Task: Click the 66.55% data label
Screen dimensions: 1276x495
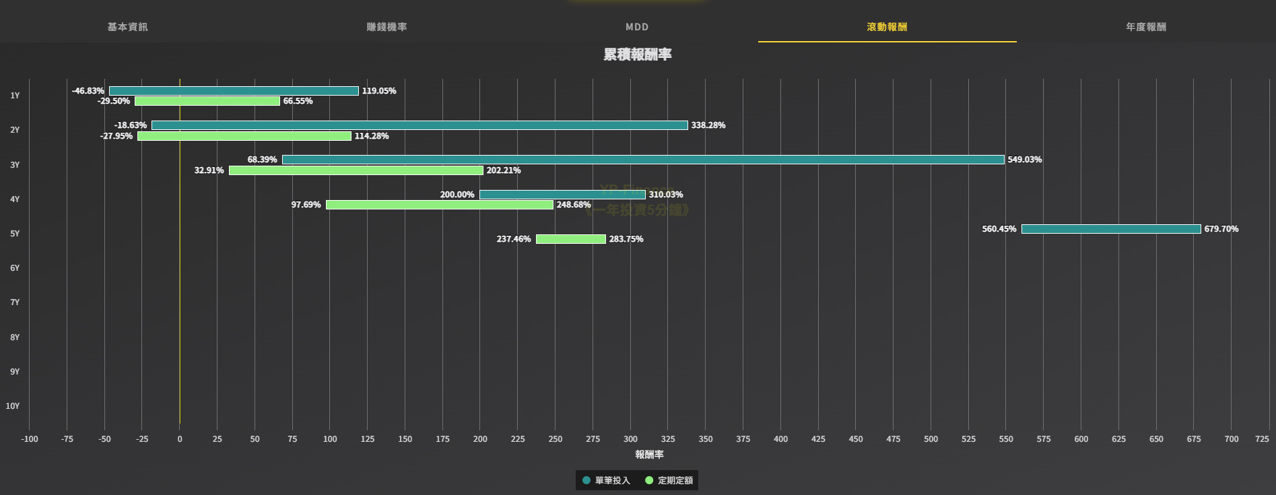Action: tap(298, 101)
